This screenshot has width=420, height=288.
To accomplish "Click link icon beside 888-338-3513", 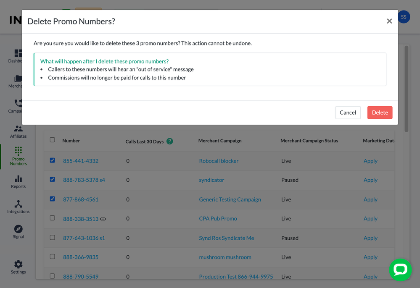I will (103, 219).
